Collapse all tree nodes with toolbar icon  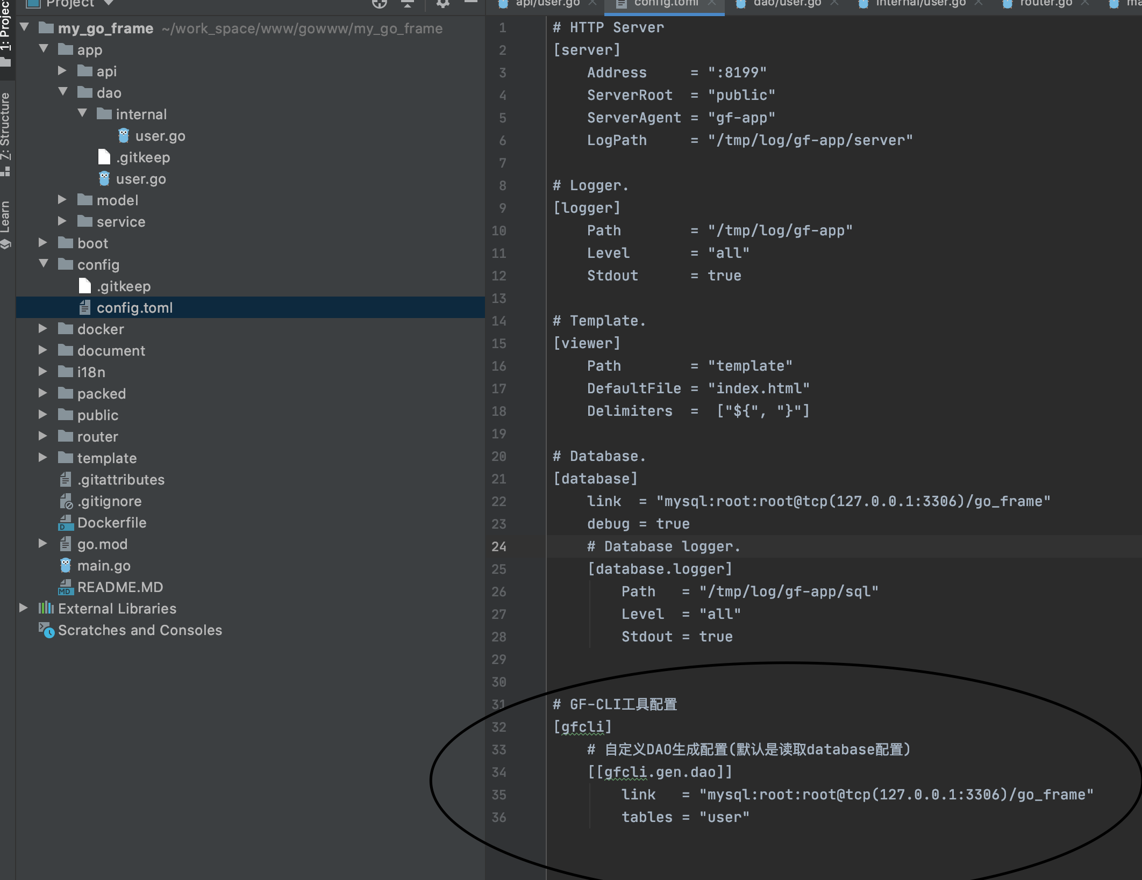tap(408, 4)
